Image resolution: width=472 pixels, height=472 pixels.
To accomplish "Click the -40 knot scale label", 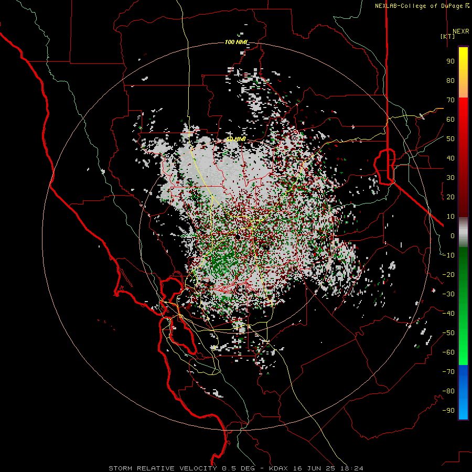I will click(449, 314).
